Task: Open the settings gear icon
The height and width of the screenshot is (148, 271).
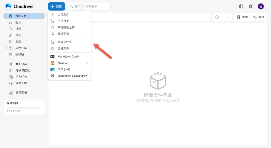Action: pyautogui.click(x=250, y=6)
